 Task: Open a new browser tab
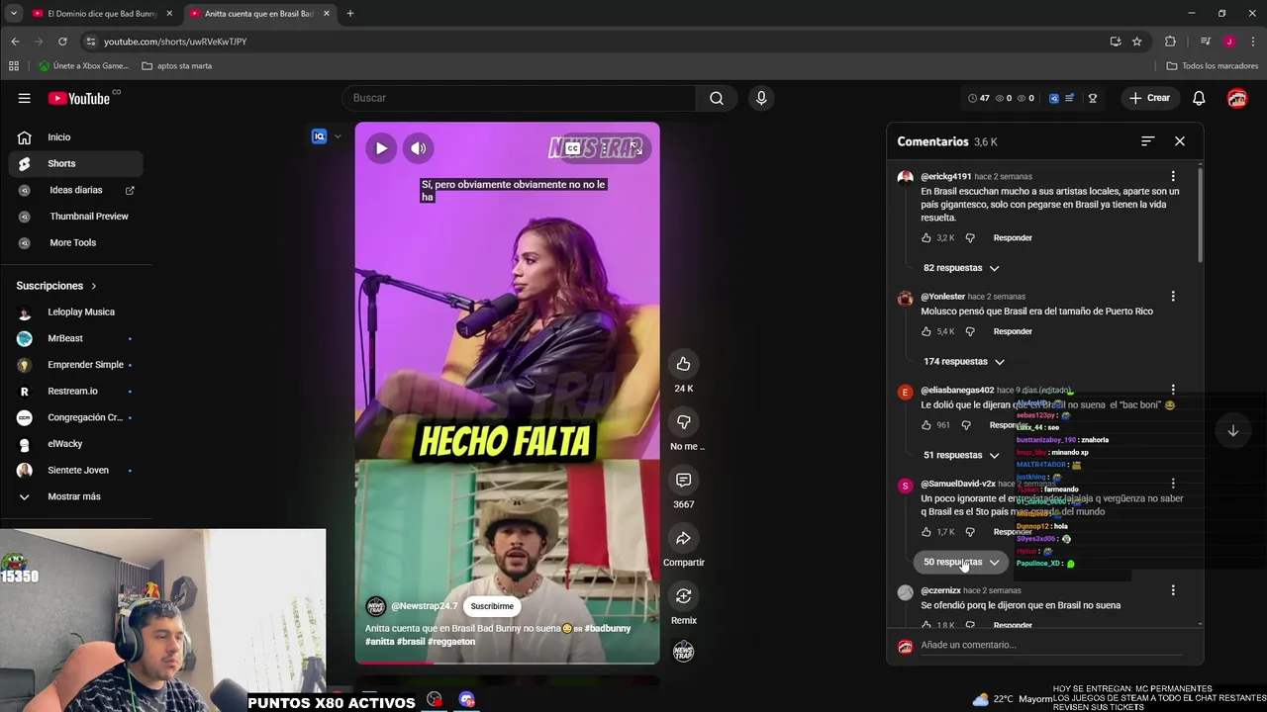pyautogui.click(x=349, y=14)
